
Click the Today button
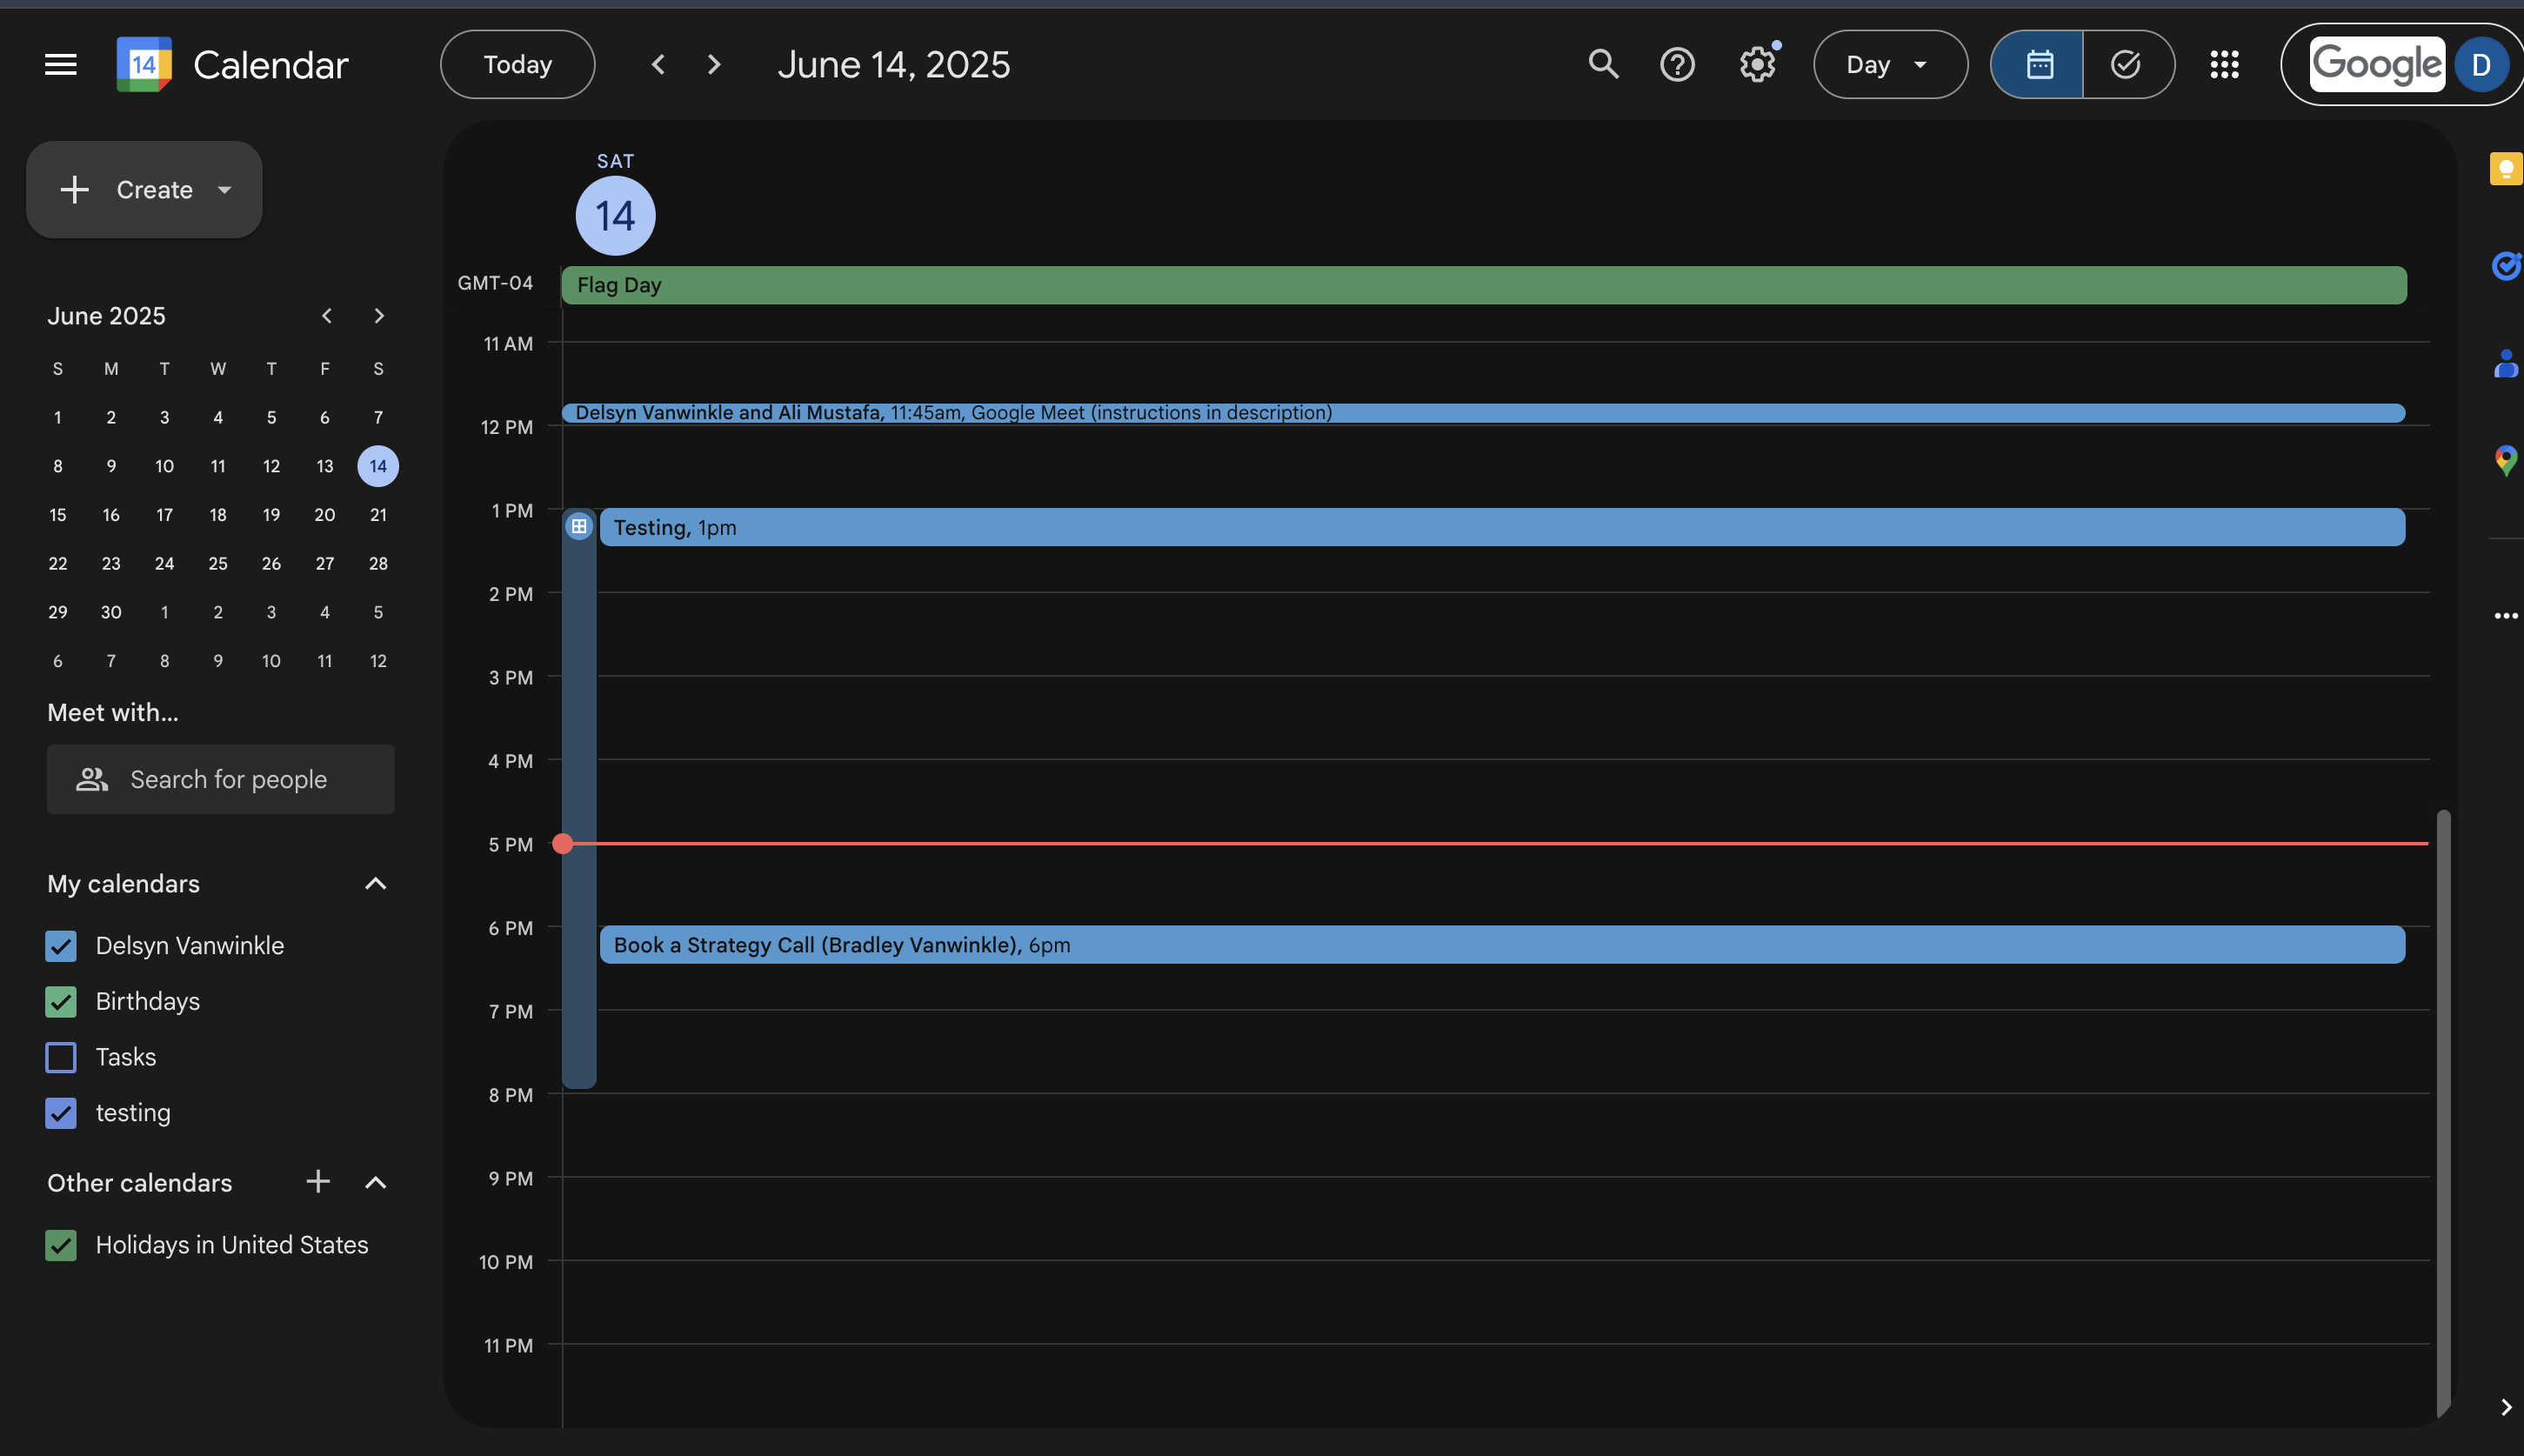(x=518, y=65)
